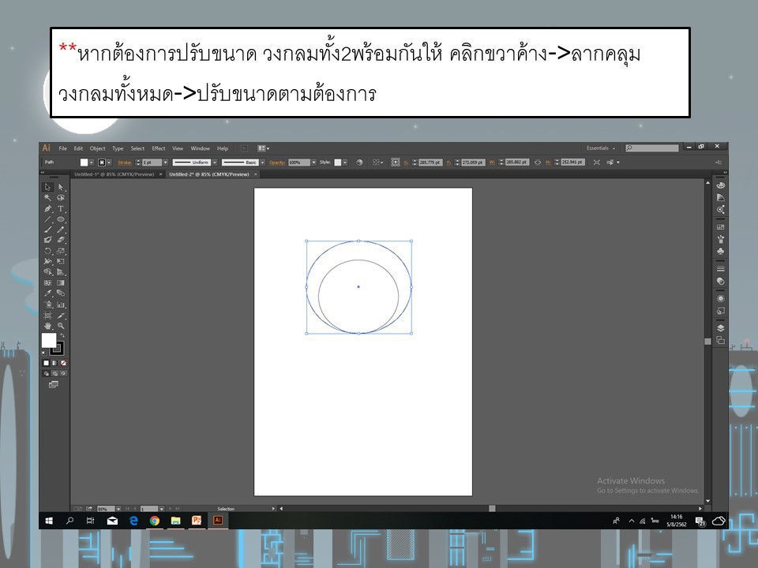Set paint mode to Color
Viewport: 758px width, 568px height.
47,363
